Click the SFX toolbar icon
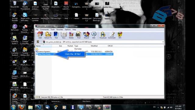The image size is (195, 110). [x=120, y=35]
